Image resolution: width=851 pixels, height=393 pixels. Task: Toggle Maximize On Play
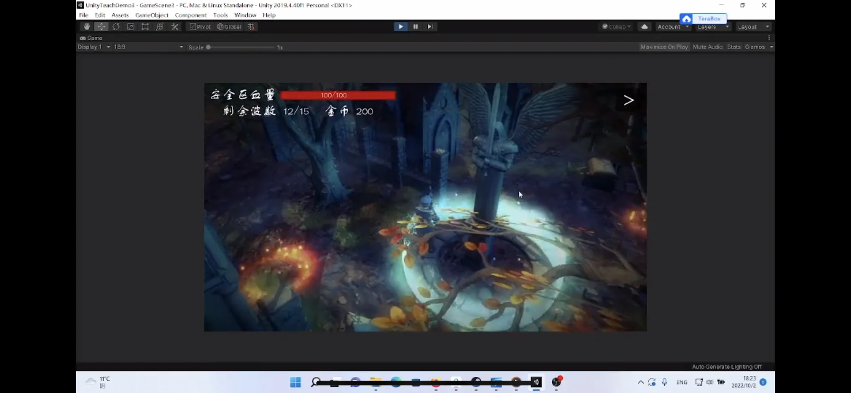[x=664, y=47]
